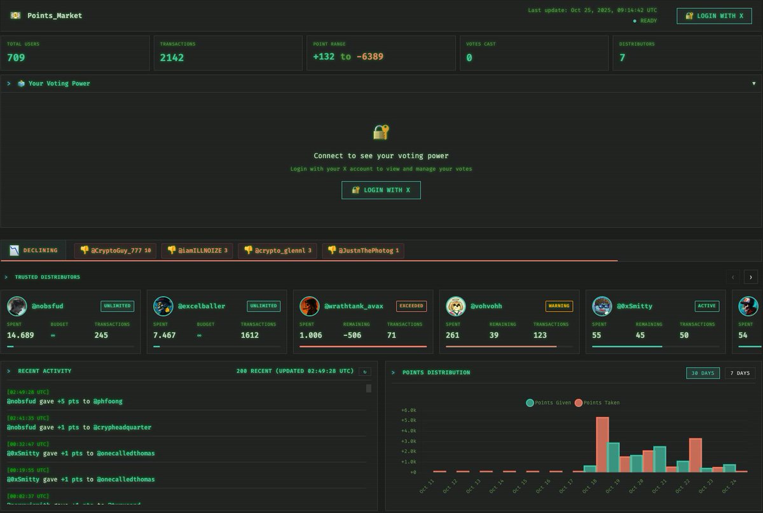
Task: Click the POINT RANGE +132 to -6389 value
Action: (348, 57)
